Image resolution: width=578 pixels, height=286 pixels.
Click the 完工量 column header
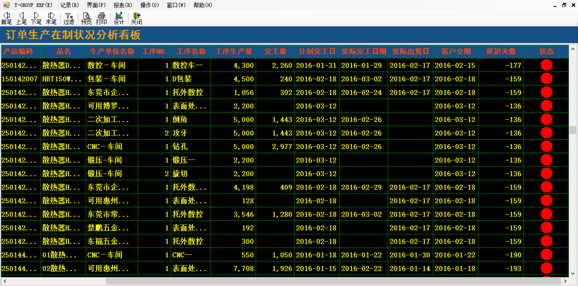[x=275, y=51]
